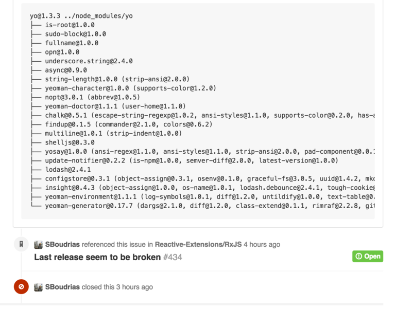Click SBoudrias avatar beside the closed event

(38, 287)
